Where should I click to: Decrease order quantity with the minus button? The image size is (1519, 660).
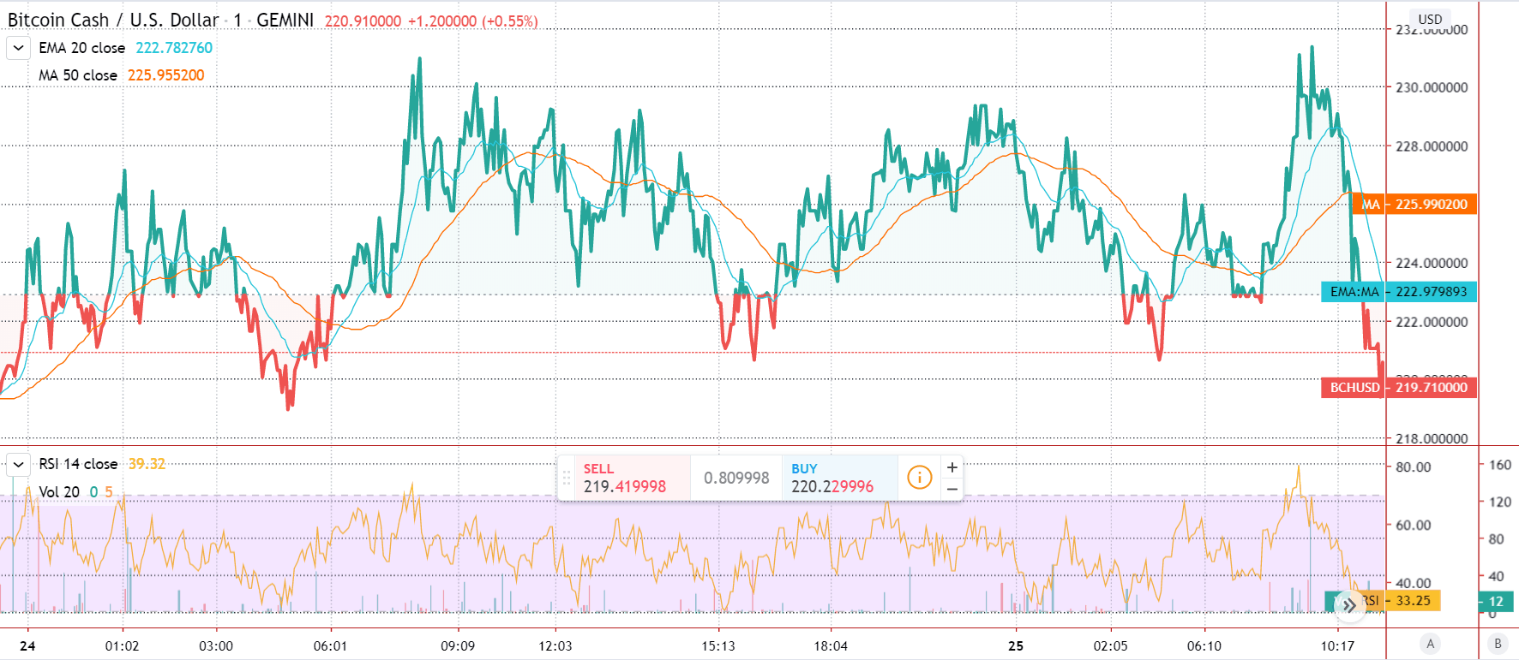952,489
